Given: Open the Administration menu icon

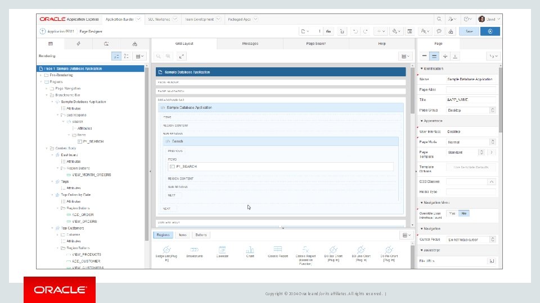Looking at the screenshot, I should click(452, 19).
